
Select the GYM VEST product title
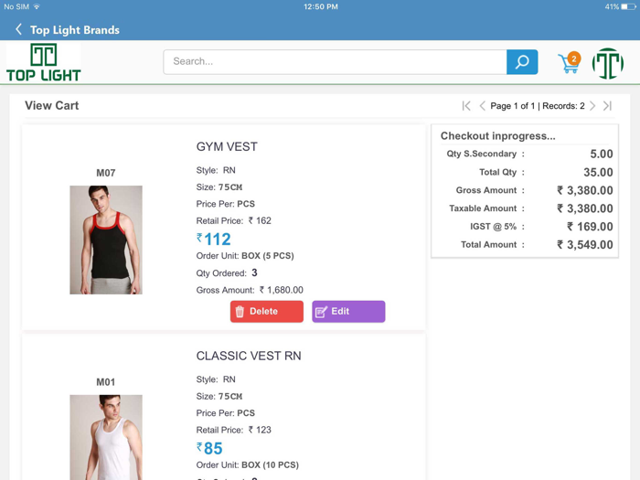pos(227,146)
